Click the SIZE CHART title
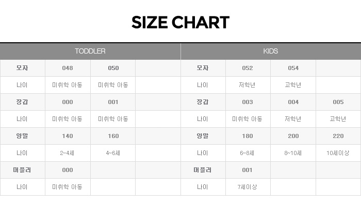This screenshot has width=361, height=206. [180, 23]
